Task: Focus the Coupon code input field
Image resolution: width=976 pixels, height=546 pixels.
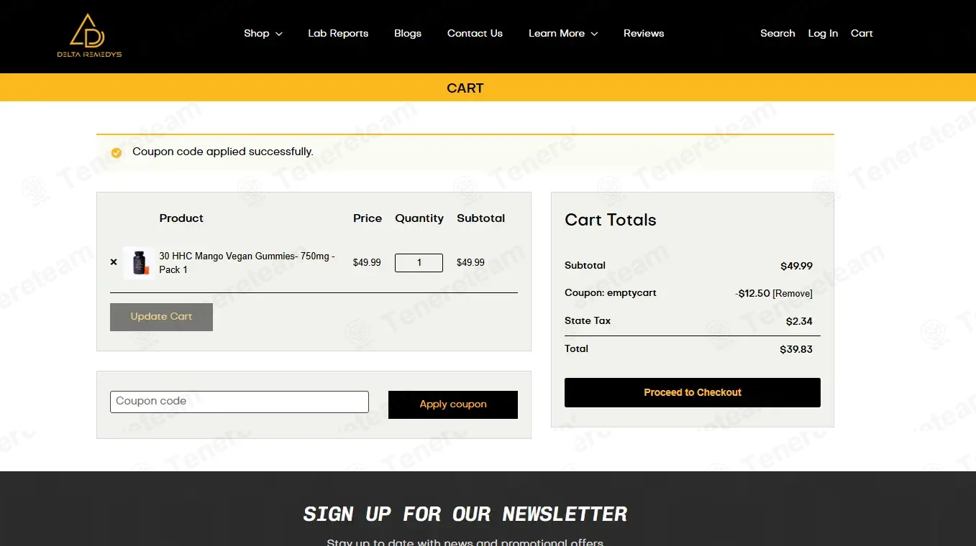Action: 240,402
